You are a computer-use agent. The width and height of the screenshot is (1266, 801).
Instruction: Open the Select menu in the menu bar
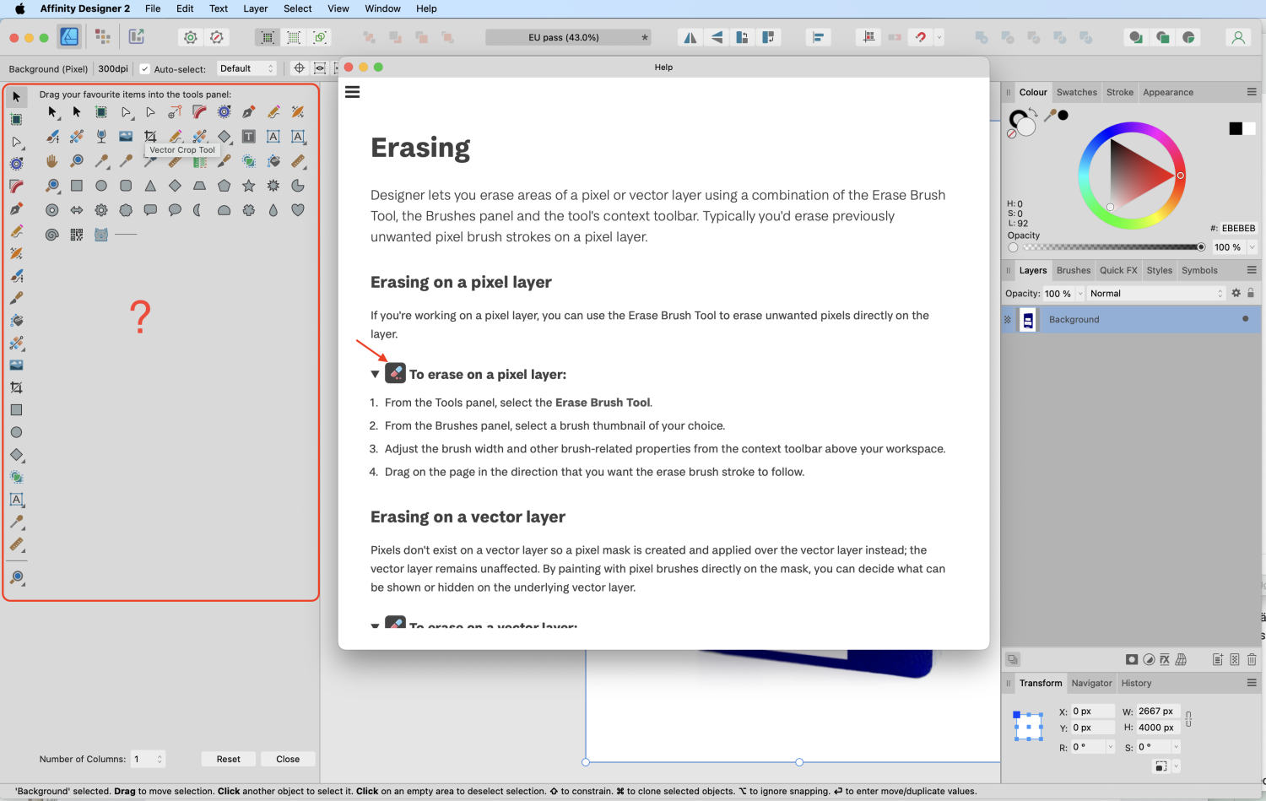tap(297, 8)
